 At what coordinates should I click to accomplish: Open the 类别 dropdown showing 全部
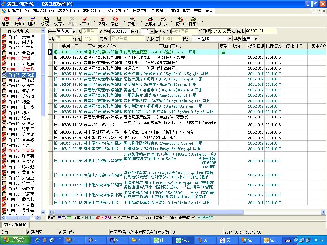(x=255, y=39)
